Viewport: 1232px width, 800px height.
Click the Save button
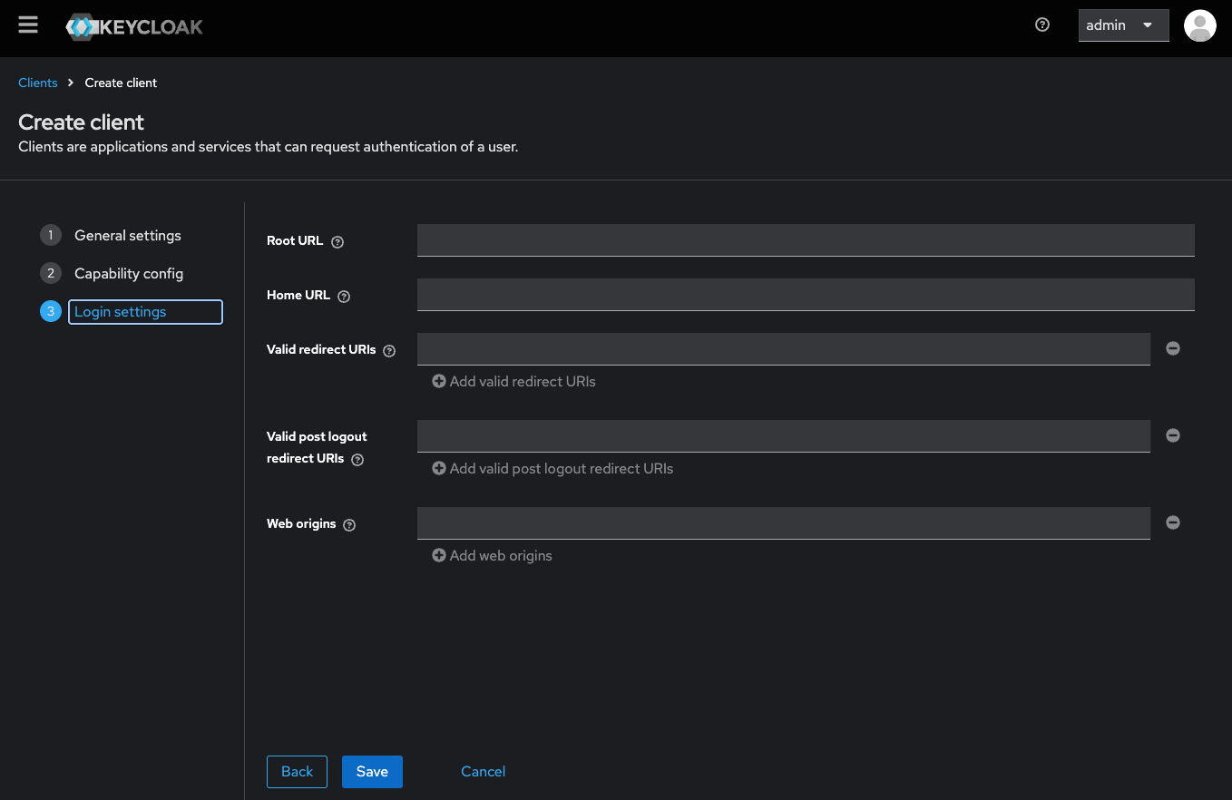pos(372,772)
